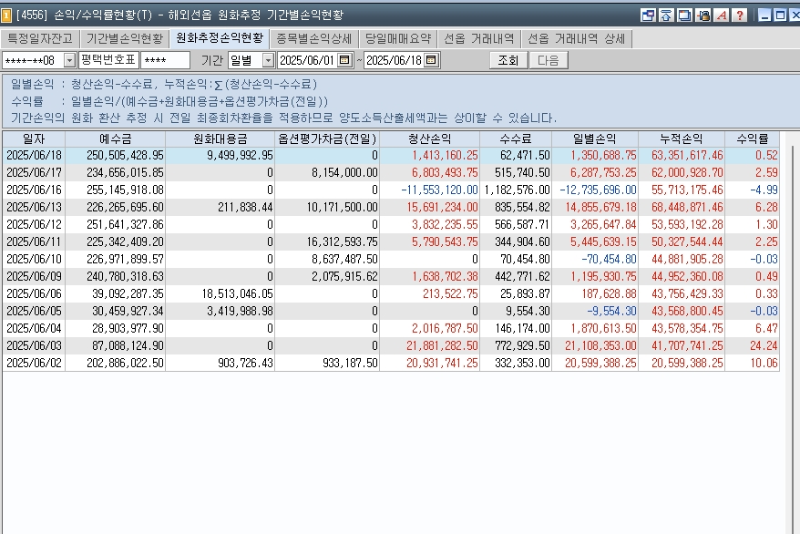Click the 수익률 column header

pyautogui.click(x=753, y=139)
